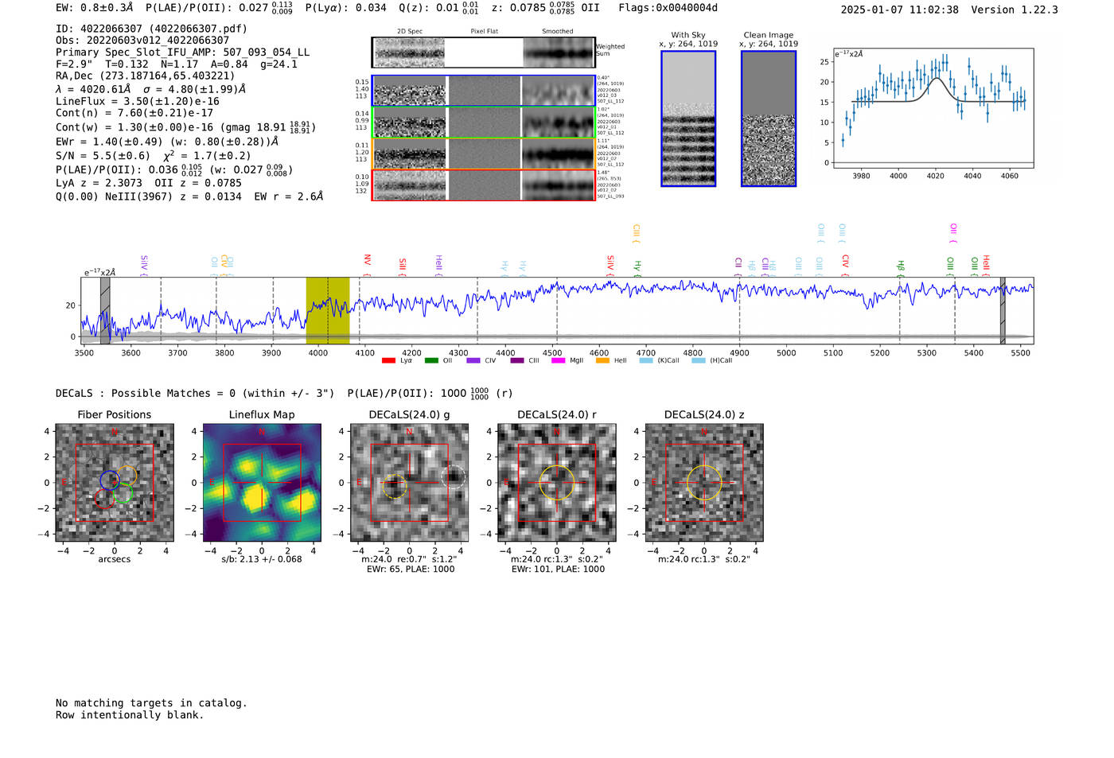Click the yellow aperture circle in DECaLS r
1114x758 pixels.
pos(557,483)
